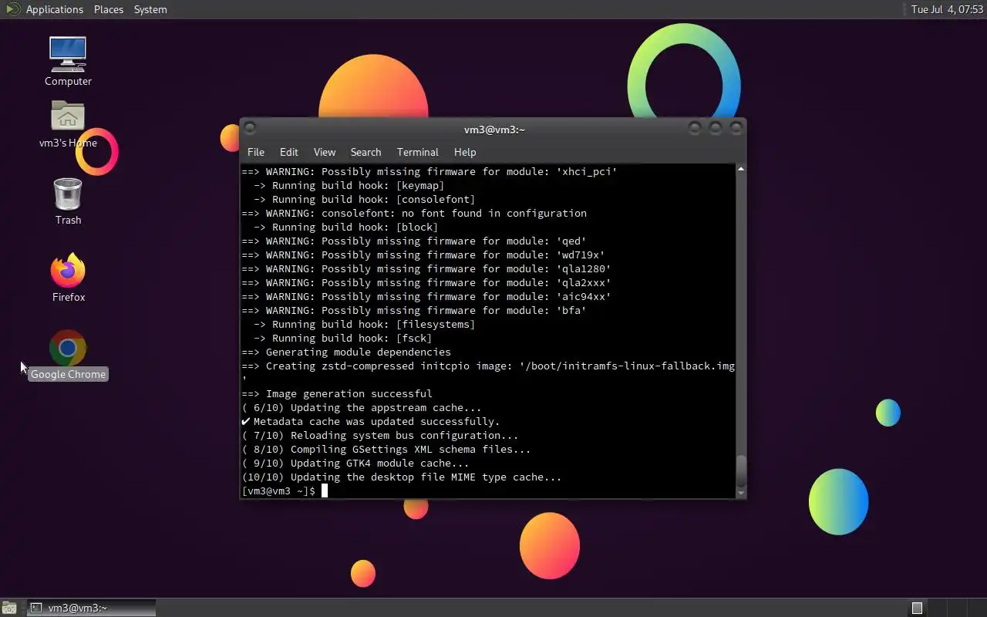
Task: Click the vm3@vm3:~ taskbar button
Action: [x=91, y=608]
